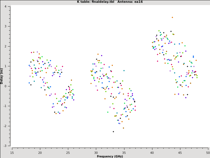The height and width of the screenshot is (158, 210).
Task: Click the x-axis tick label 20
Action: point(40,153)
